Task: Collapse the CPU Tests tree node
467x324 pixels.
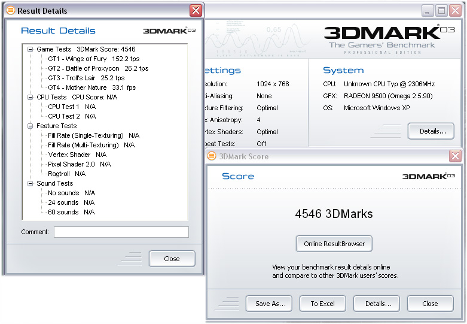Action: click(30, 97)
